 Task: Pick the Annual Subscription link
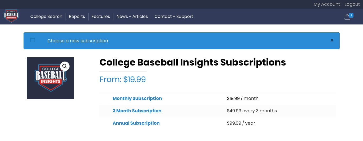click(x=136, y=123)
